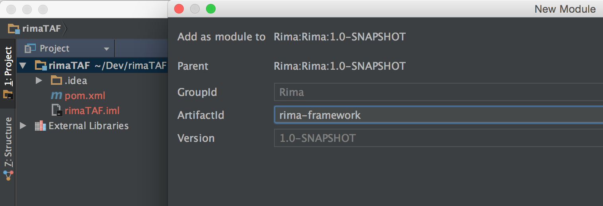Screen dimensions: 603x206
Task: Select rimaTAF.iml in the project tree
Action: coord(92,111)
